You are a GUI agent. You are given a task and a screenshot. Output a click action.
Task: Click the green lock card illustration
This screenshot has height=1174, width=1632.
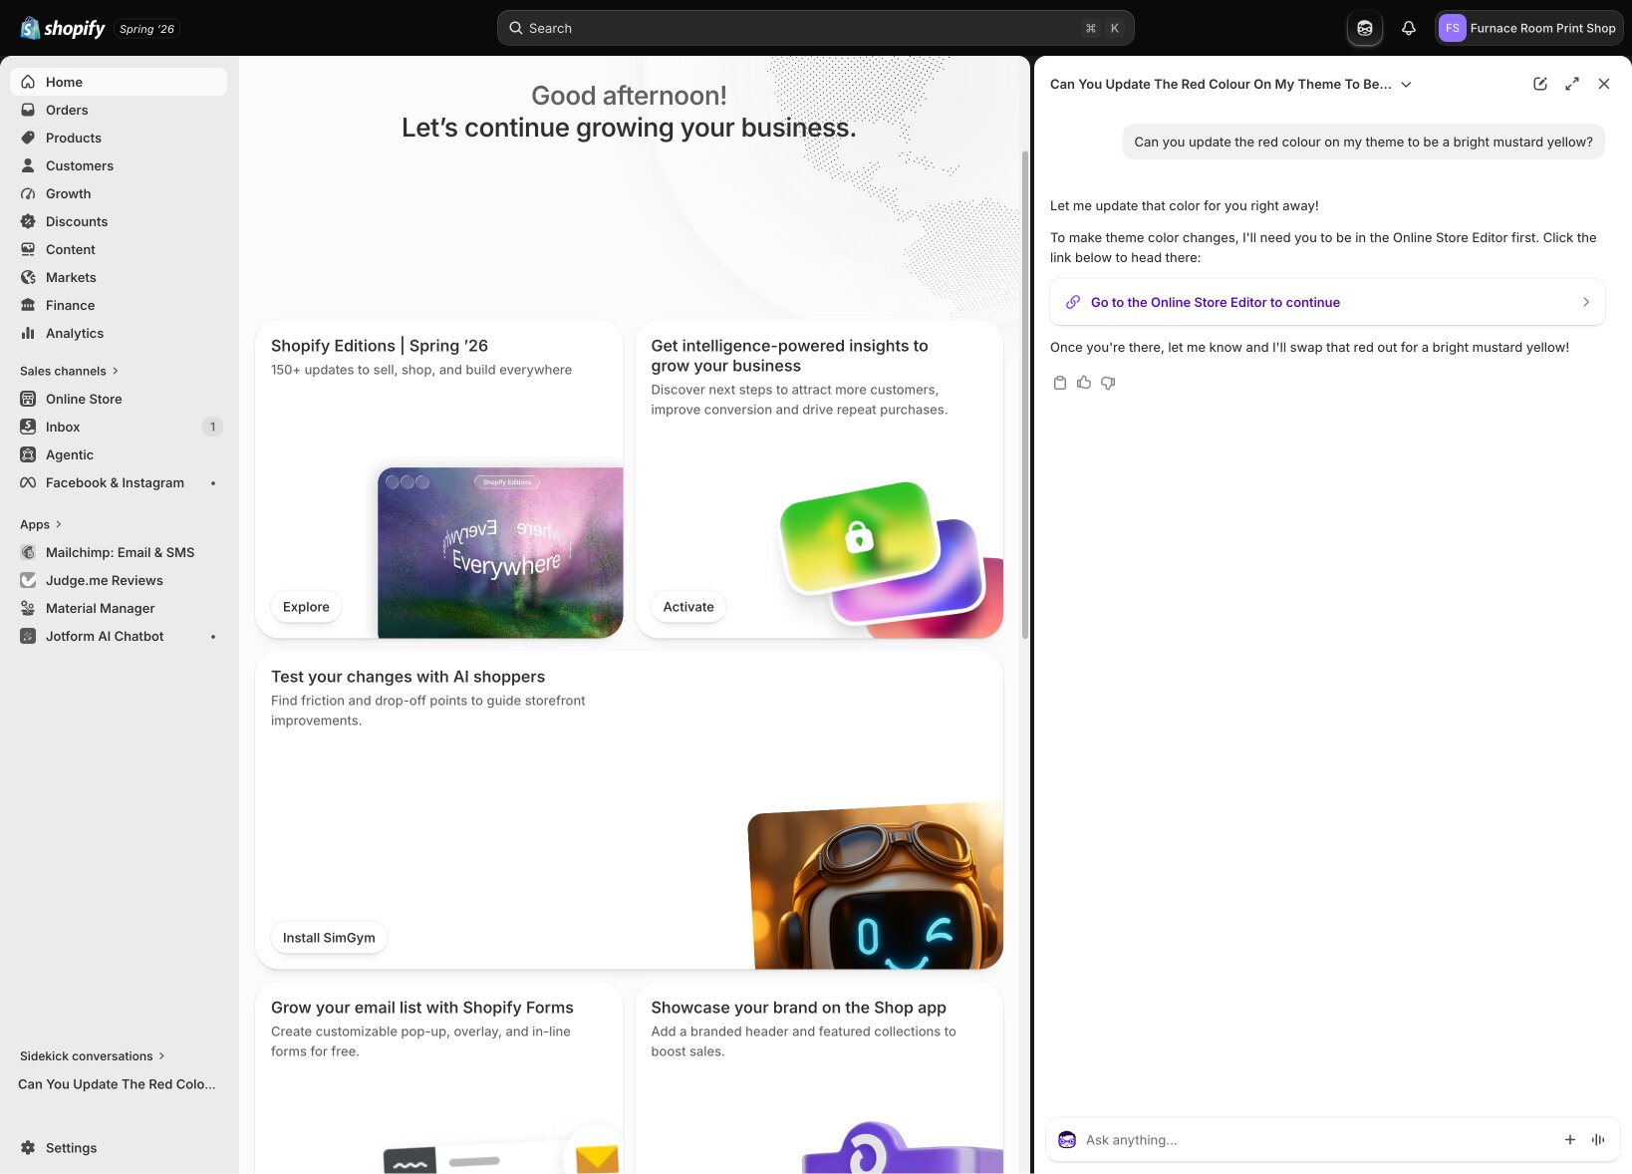(x=859, y=538)
